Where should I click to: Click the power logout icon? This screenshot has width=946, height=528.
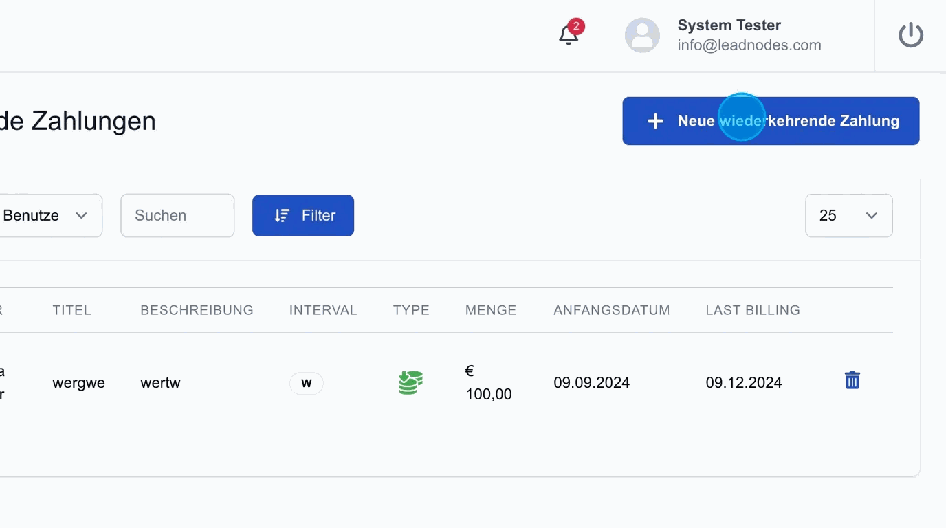(x=911, y=35)
